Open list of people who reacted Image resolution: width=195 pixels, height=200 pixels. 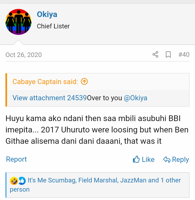click(95, 185)
